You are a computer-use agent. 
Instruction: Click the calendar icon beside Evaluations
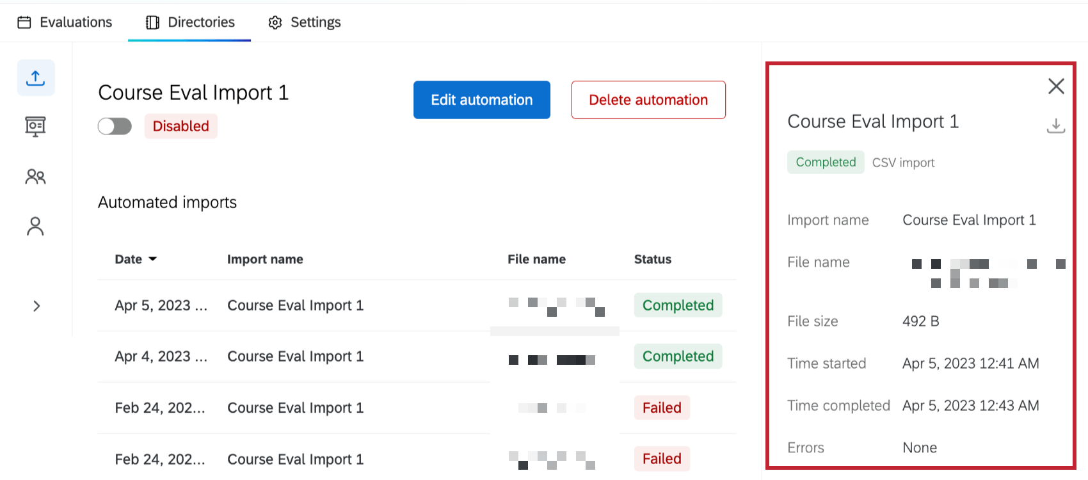tap(24, 21)
